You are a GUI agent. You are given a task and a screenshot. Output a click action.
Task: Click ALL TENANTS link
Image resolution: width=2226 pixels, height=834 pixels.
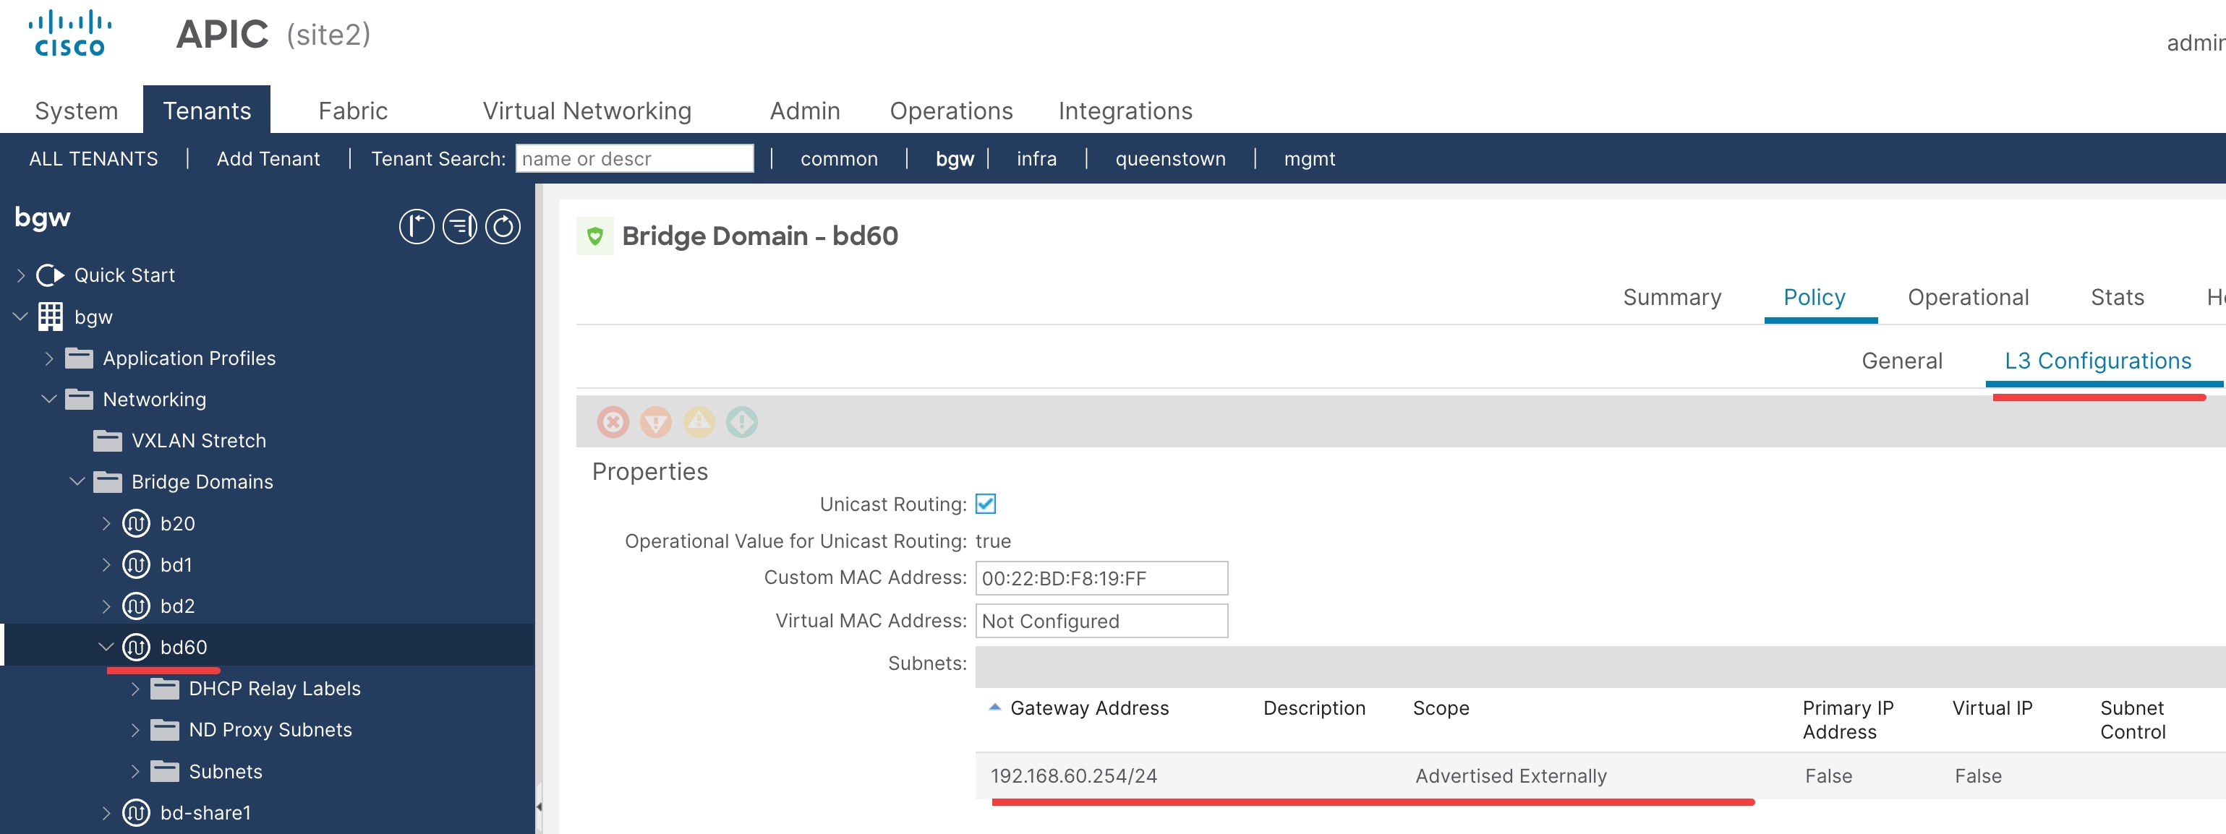point(93,159)
